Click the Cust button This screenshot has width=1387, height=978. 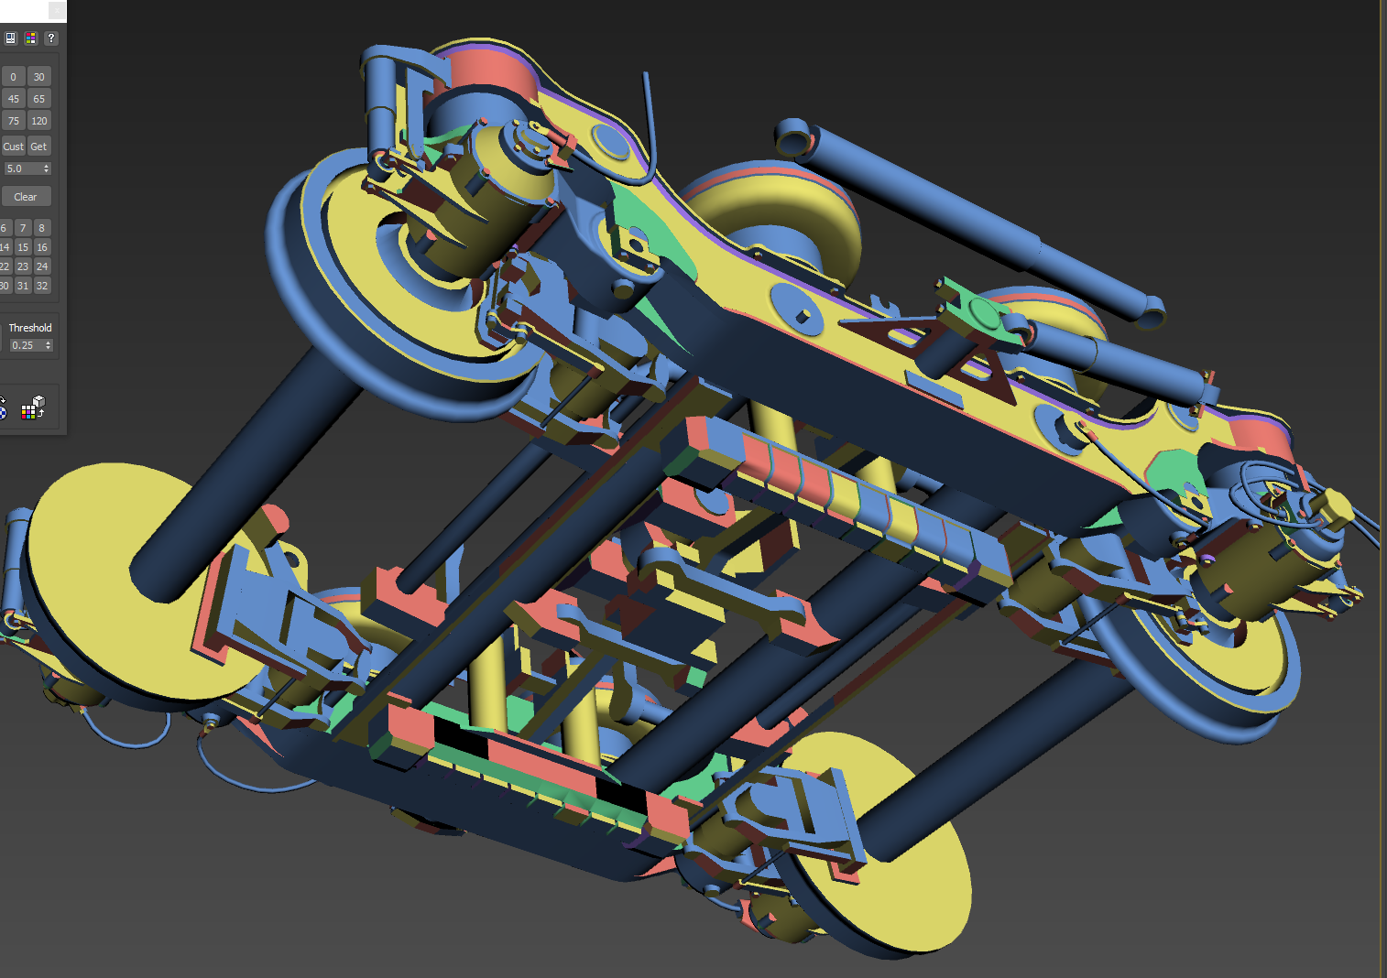[x=13, y=147]
